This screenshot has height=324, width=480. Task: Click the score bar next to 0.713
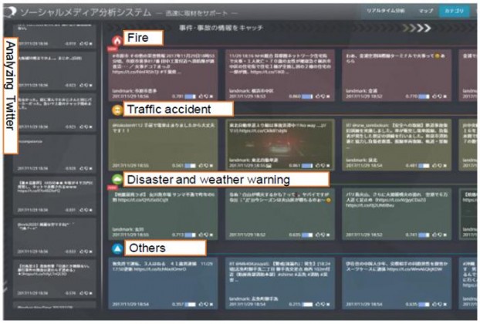(190, 235)
